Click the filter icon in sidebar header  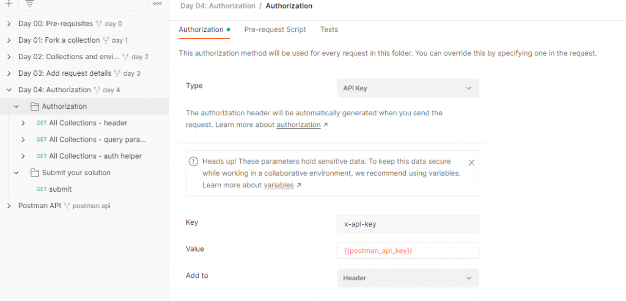pos(29,4)
